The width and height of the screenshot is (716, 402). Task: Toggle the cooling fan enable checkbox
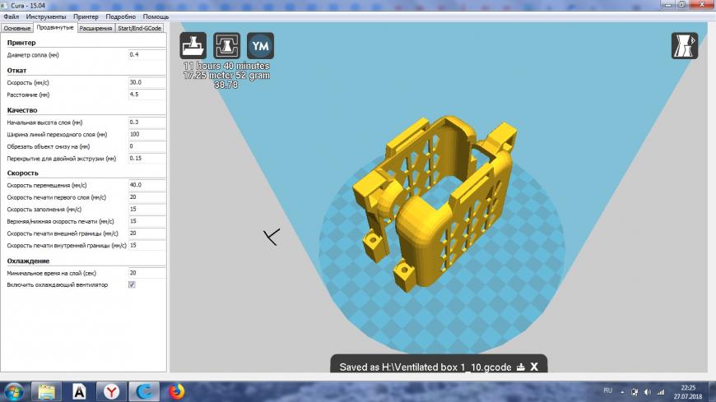pyautogui.click(x=132, y=284)
